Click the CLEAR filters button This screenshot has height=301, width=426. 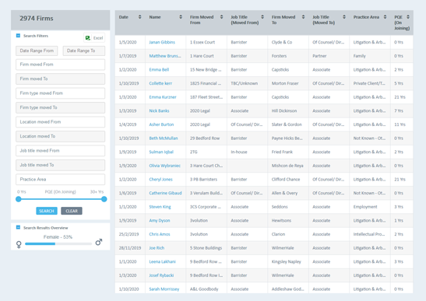[72, 211]
